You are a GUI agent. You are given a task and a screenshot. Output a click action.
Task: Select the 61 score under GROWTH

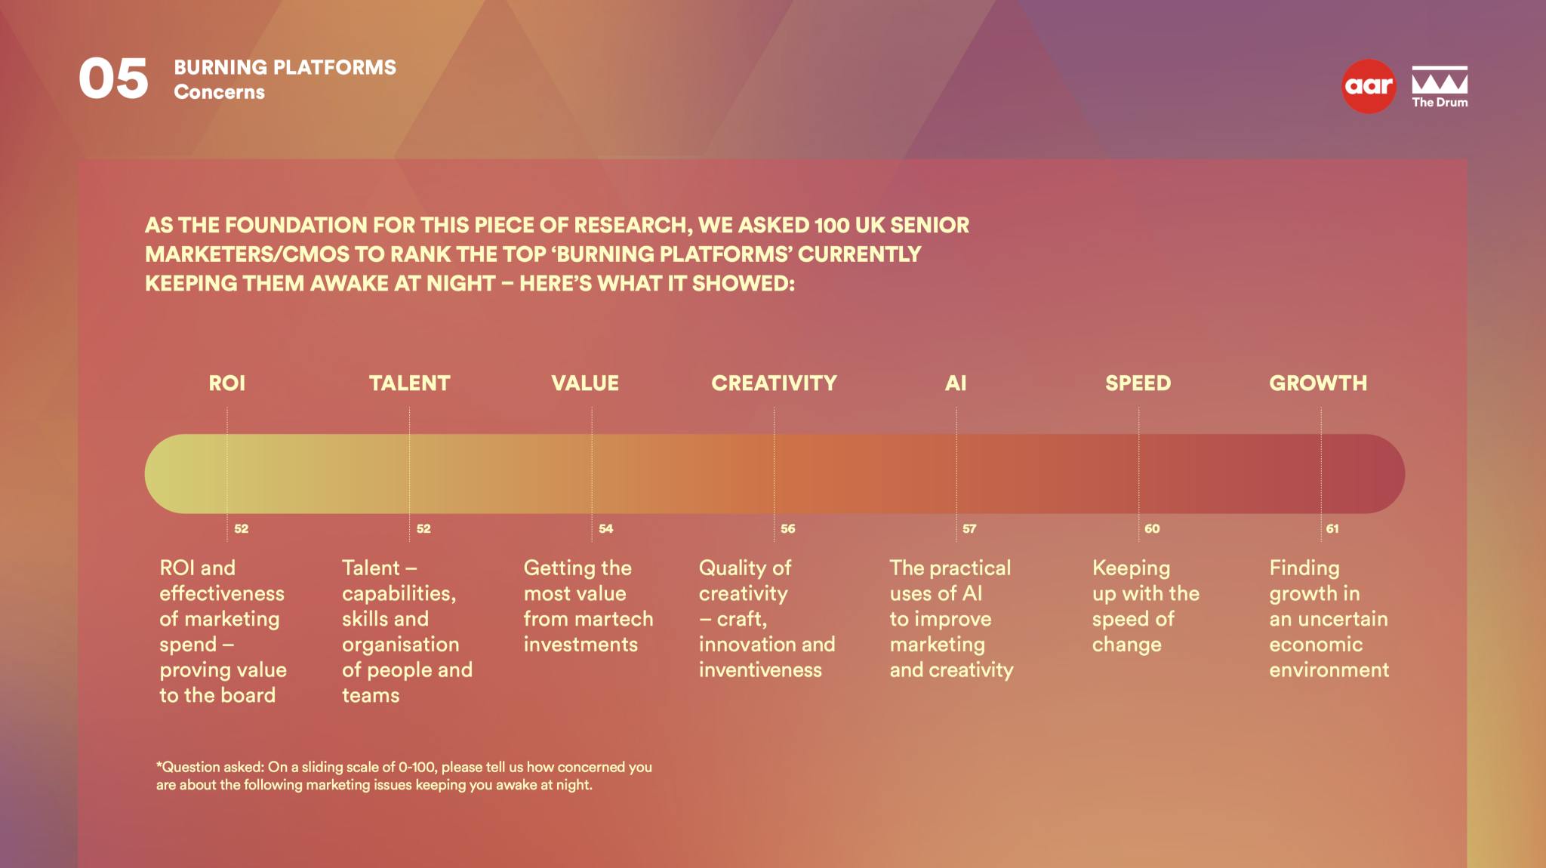(x=1332, y=529)
